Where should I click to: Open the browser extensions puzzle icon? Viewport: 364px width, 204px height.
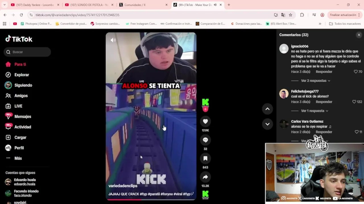coord(302,15)
